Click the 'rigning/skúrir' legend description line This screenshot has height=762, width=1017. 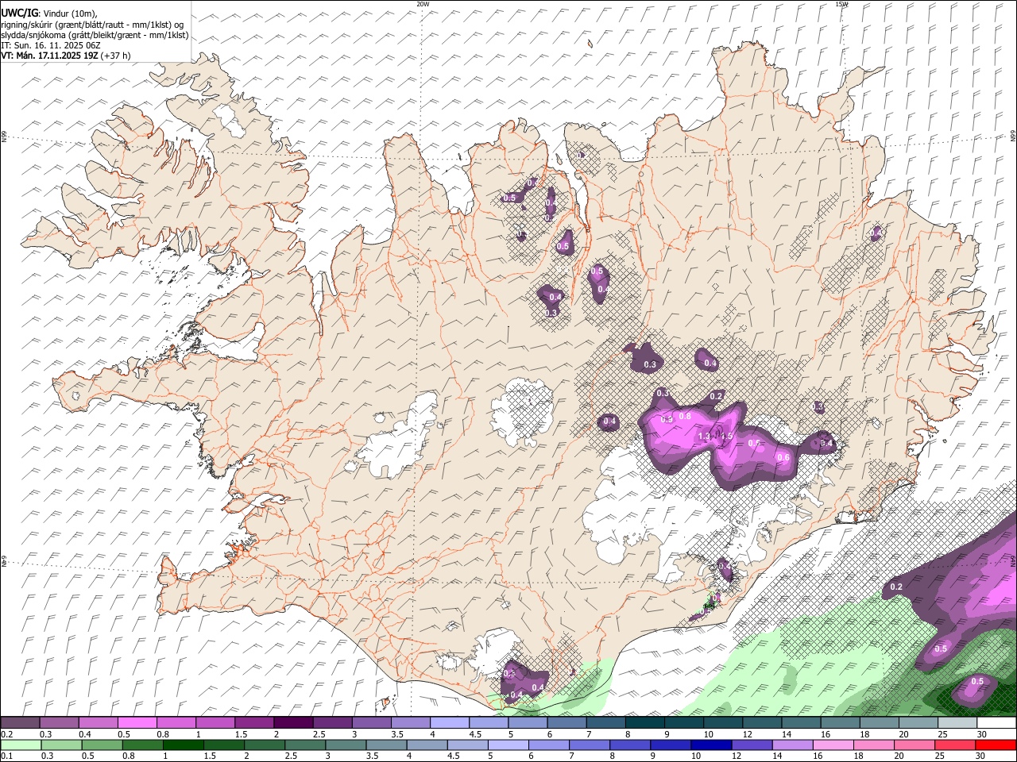coord(94,25)
